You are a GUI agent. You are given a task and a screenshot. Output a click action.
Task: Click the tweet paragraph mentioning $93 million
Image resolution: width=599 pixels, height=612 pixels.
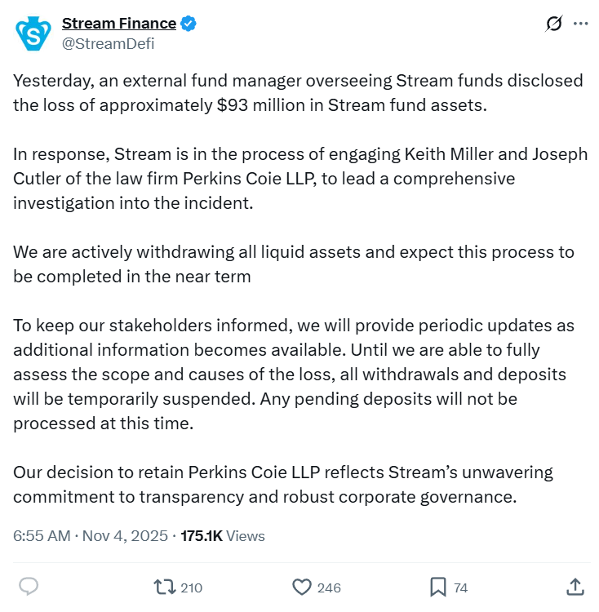pyautogui.click(x=298, y=93)
